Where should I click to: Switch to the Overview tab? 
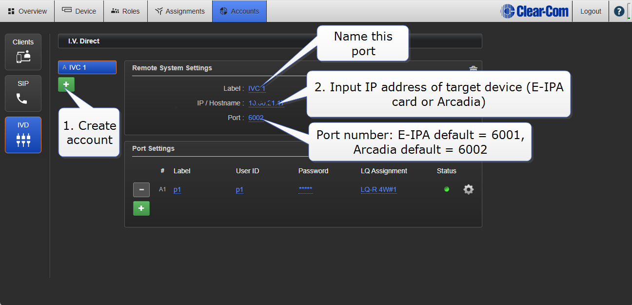[27, 11]
